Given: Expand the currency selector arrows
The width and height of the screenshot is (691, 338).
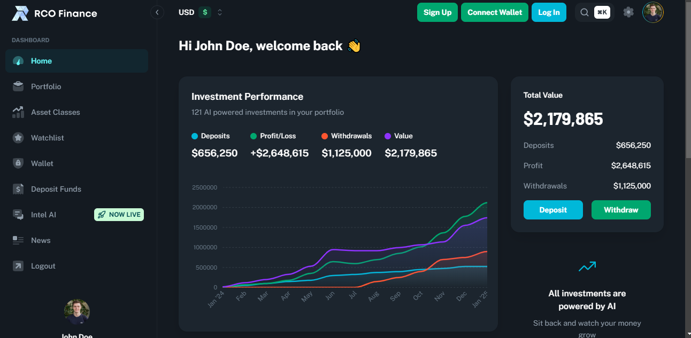Looking at the screenshot, I should [219, 12].
